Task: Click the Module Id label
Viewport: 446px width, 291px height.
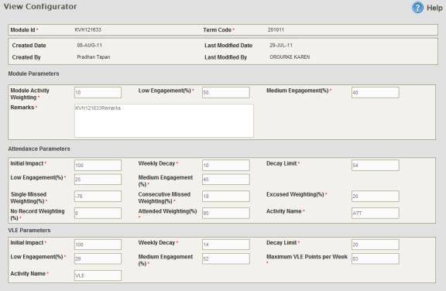Action: pyautogui.click(x=22, y=30)
